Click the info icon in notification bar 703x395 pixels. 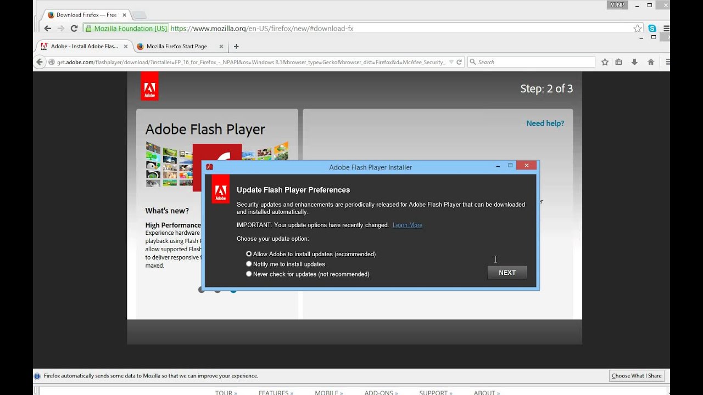click(37, 376)
